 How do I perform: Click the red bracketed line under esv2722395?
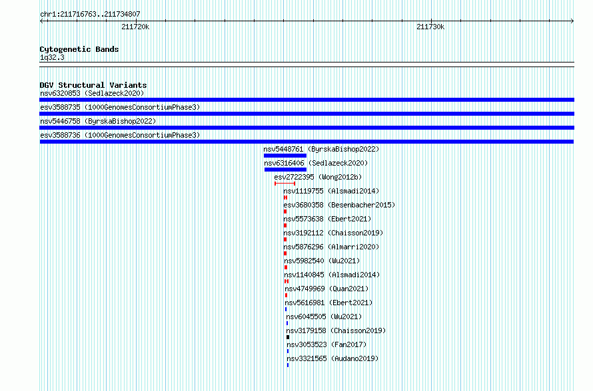click(285, 184)
